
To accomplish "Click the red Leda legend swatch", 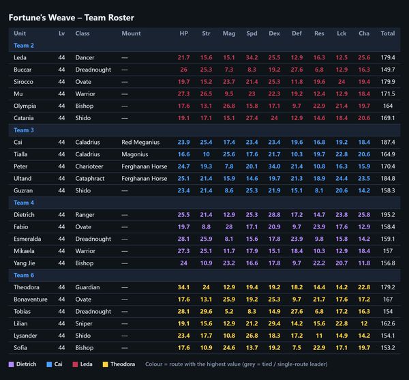I will click(75, 364).
